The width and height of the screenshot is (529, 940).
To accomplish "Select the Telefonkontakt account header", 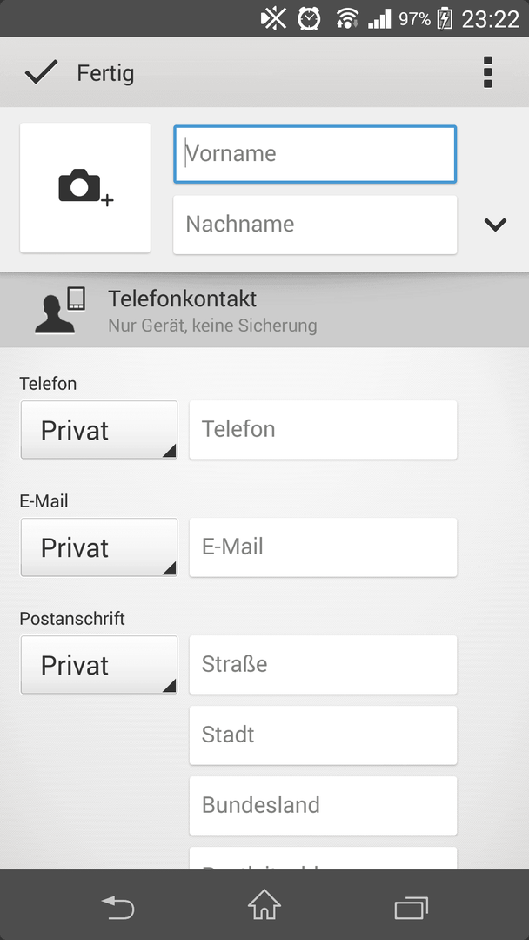I will click(x=264, y=311).
